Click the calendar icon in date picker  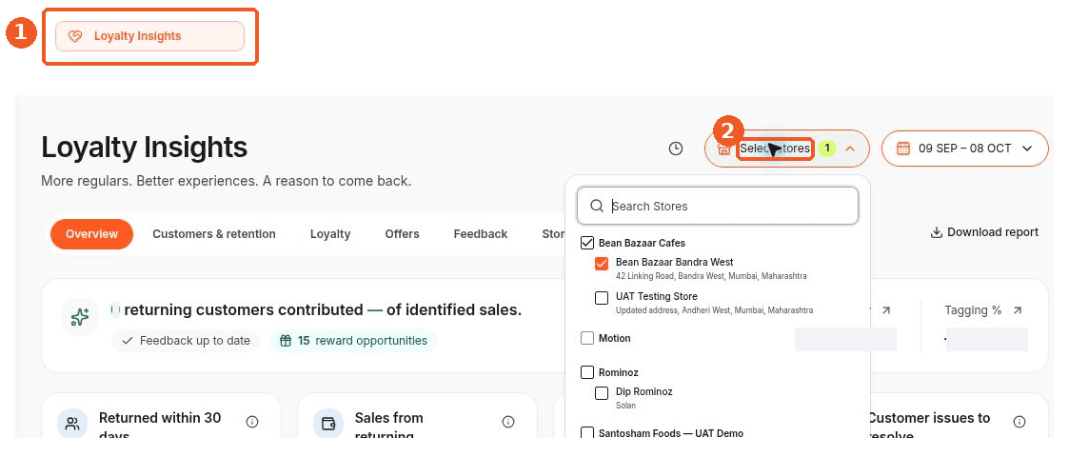pyautogui.click(x=903, y=148)
